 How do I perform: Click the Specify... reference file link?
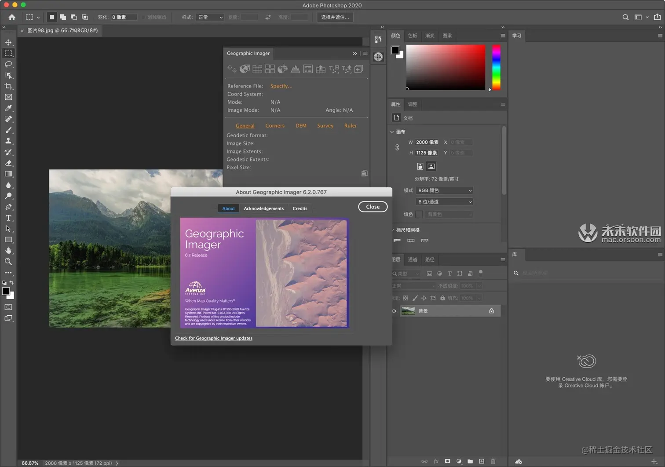click(281, 86)
